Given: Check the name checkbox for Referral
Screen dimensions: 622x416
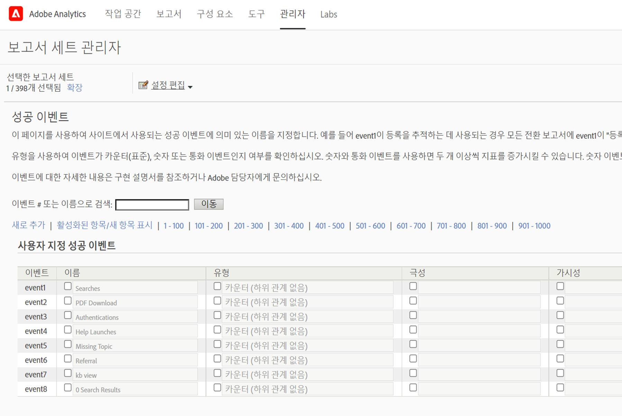Looking at the screenshot, I should pyautogui.click(x=68, y=359).
